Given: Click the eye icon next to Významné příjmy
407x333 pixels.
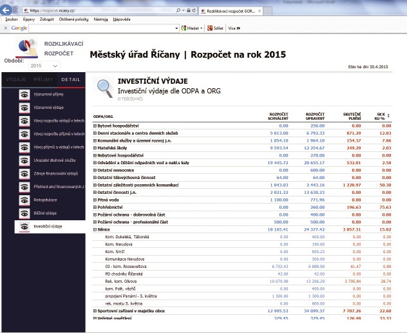Looking at the screenshot, I should click(24, 95).
